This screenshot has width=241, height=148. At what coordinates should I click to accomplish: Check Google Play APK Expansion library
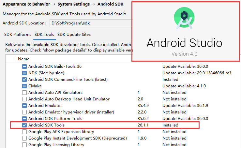pyautogui.click(x=24, y=132)
